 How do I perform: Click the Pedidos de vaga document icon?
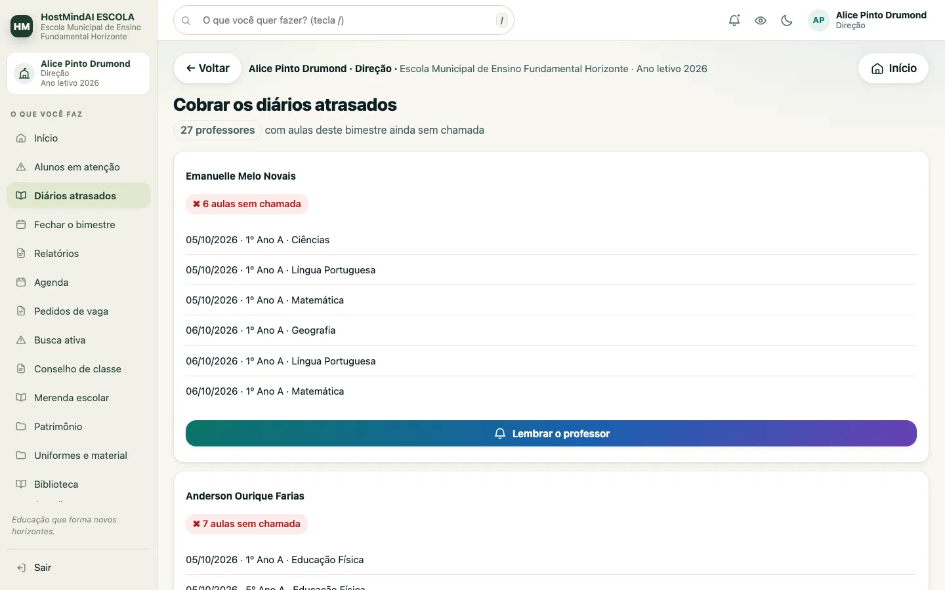(x=21, y=311)
